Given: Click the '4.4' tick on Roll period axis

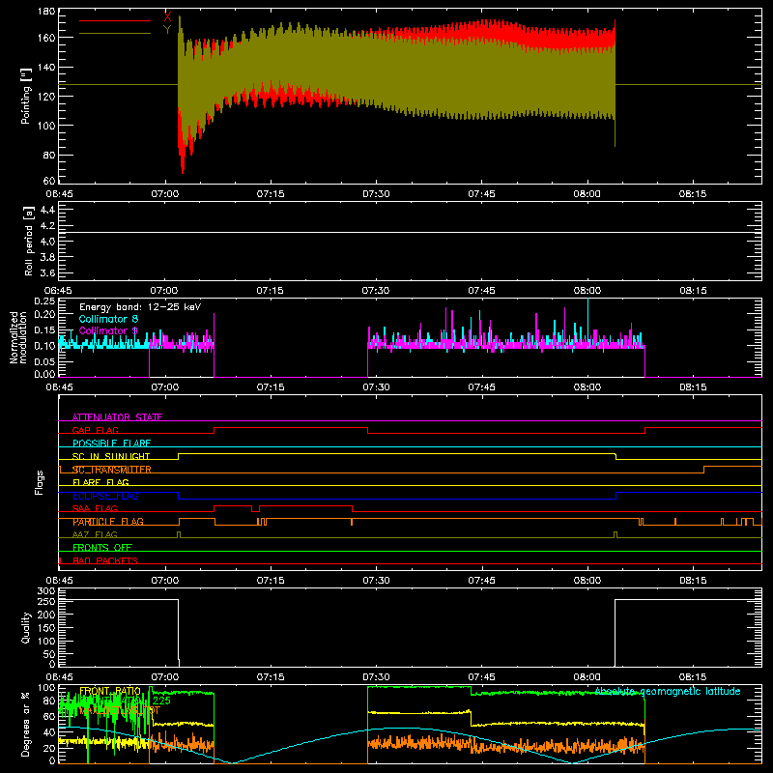Looking at the screenshot, I should [47, 210].
